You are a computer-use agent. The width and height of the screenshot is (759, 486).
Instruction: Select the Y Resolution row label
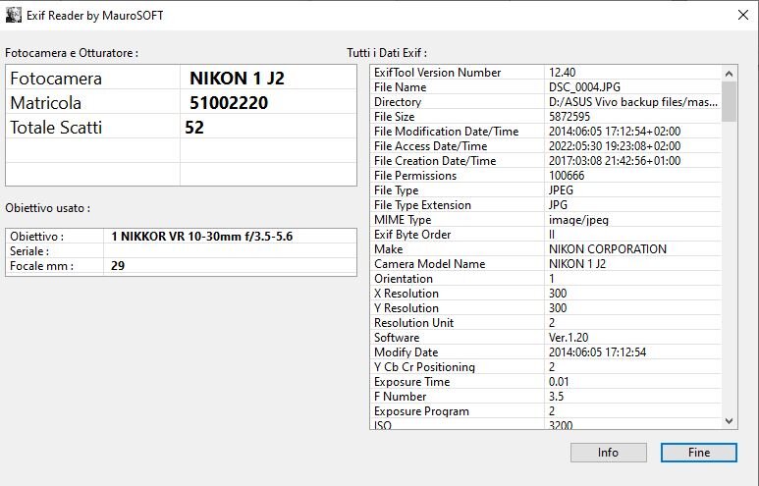(407, 308)
